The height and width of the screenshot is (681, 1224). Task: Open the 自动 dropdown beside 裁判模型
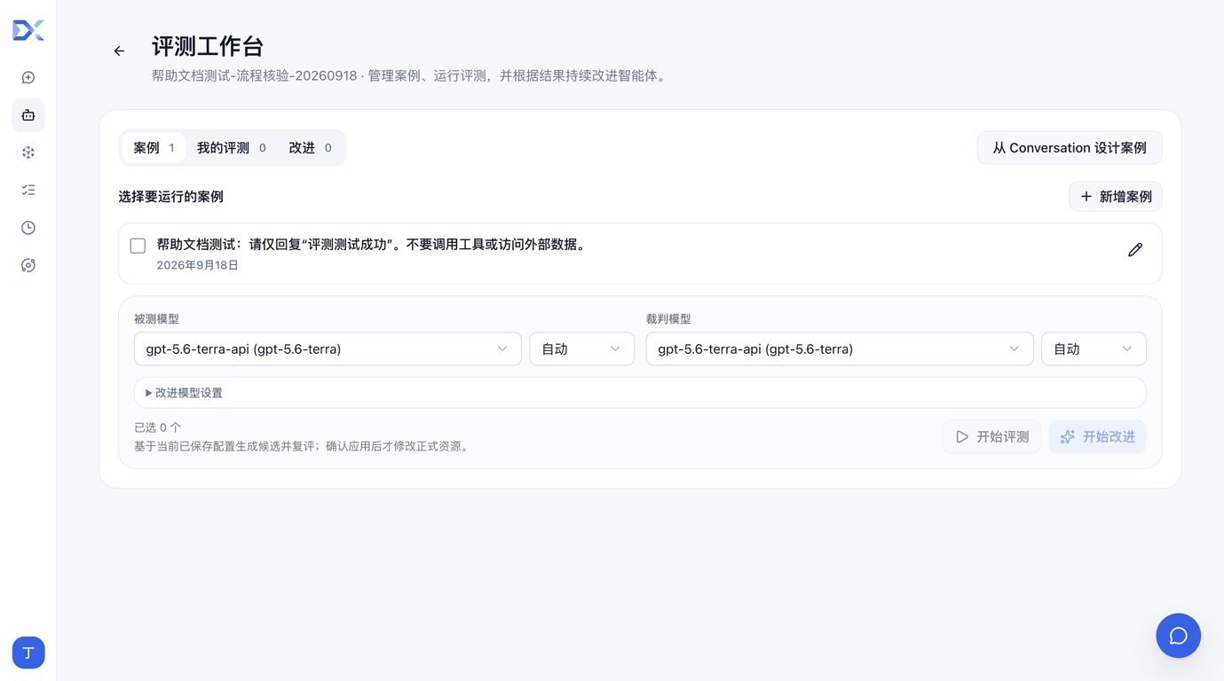tap(1094, 349)
